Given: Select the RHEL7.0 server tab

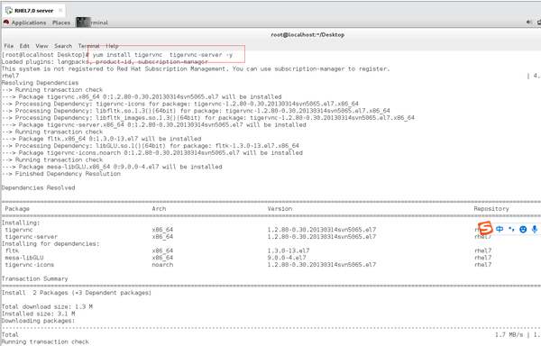Looking at the screenshot, I should (x=34, y=11).
